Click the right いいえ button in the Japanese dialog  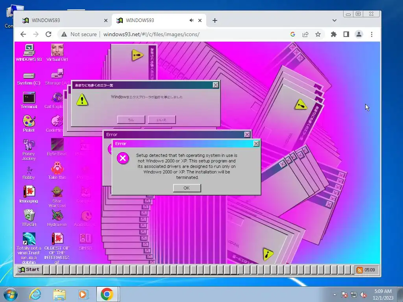[162, 120]
